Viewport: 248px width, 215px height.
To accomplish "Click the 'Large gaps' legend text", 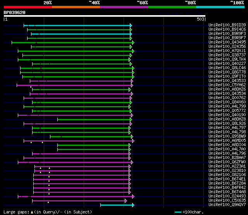I will 16,212.
